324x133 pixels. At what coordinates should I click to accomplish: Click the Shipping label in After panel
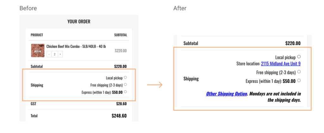[191, 79]
